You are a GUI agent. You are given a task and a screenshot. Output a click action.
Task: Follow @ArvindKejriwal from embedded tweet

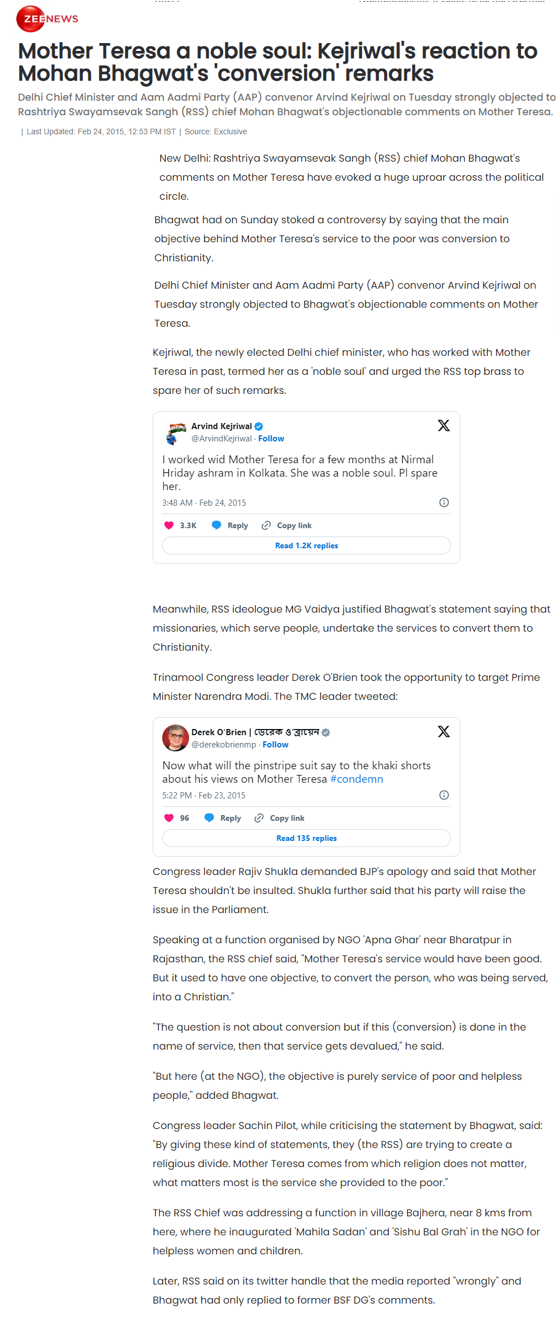coord(271,439)
